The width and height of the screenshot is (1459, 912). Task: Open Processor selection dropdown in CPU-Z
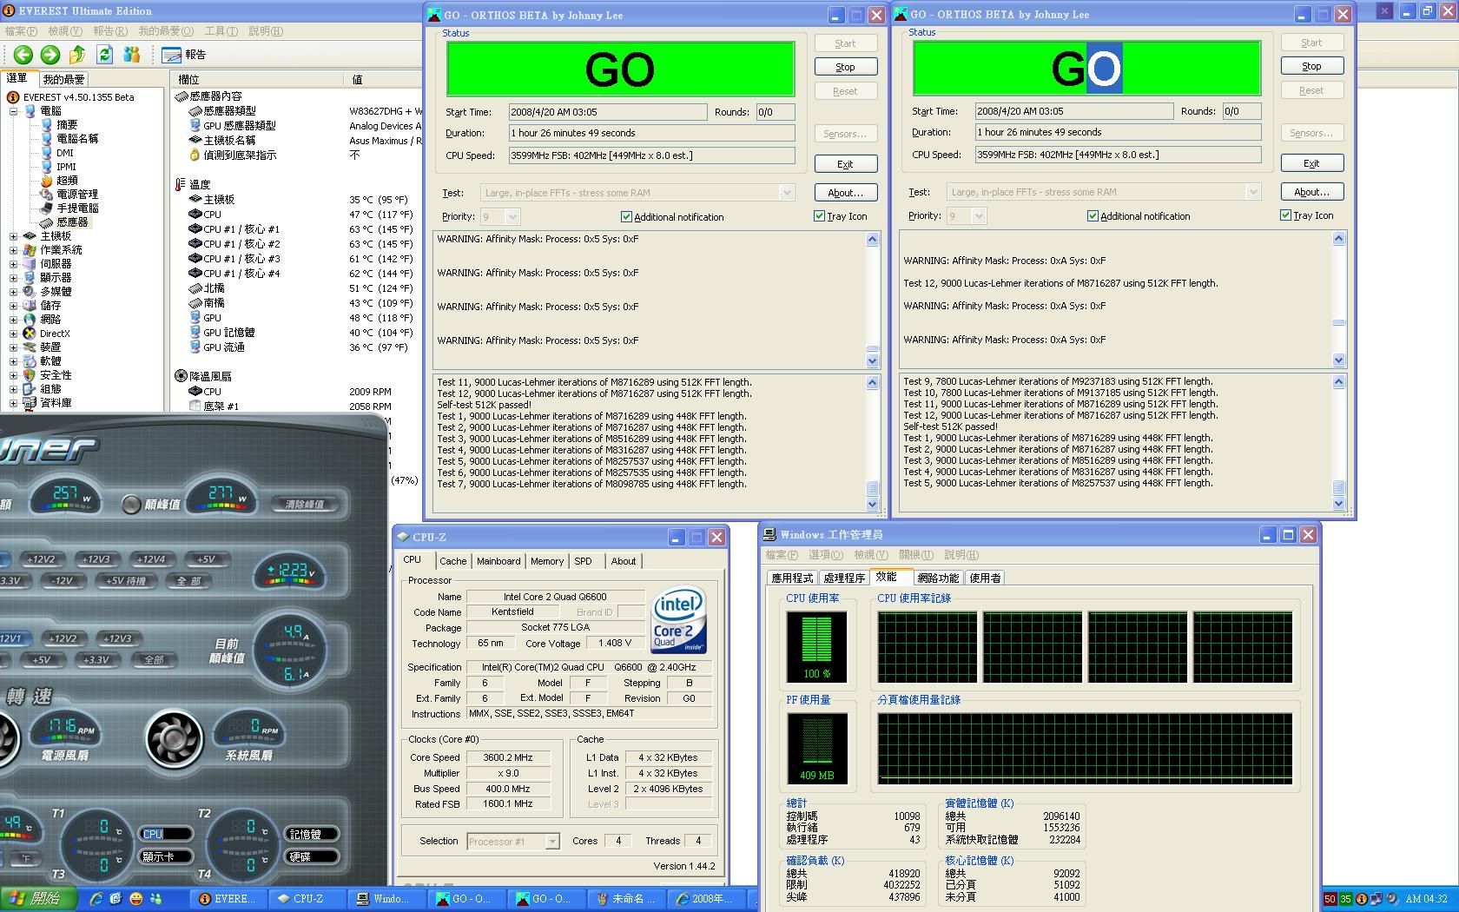pyautogui.click(x=552, y=841)
